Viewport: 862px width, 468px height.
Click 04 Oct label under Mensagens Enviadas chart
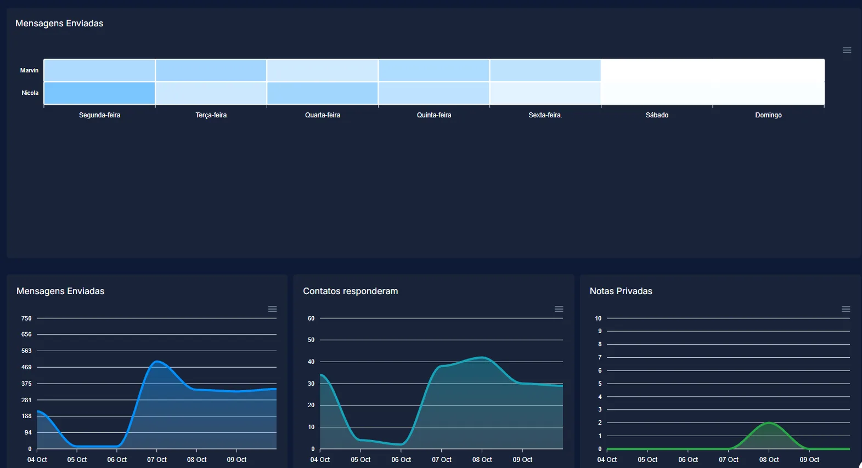tap(37, 460)
